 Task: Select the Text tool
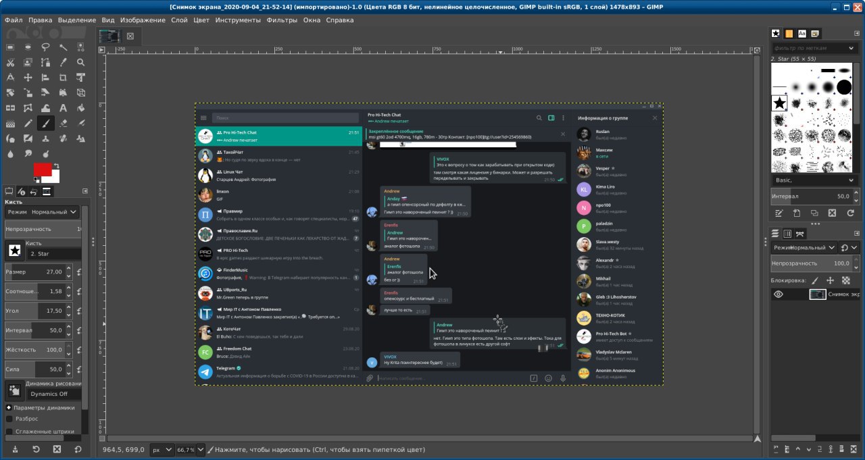click(x=63, y=108)
